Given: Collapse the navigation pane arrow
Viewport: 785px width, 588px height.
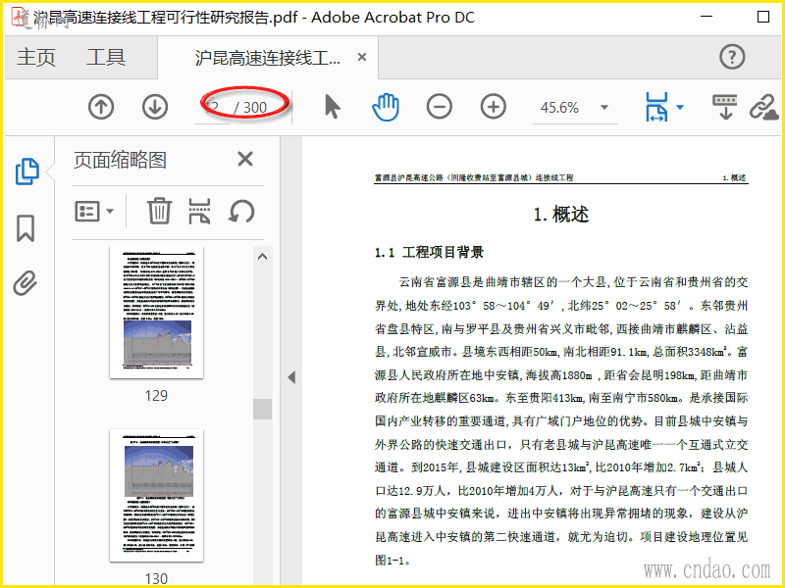Looking at the screenshot, I should click(x=291, y=377).
